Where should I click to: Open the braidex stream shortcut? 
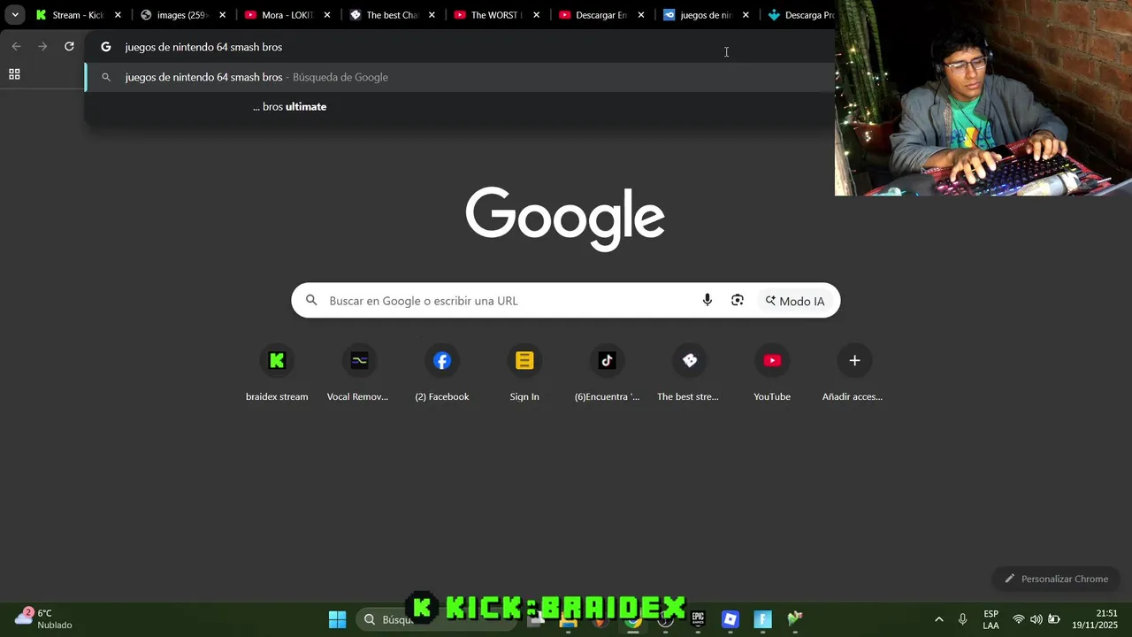(277, 373)
